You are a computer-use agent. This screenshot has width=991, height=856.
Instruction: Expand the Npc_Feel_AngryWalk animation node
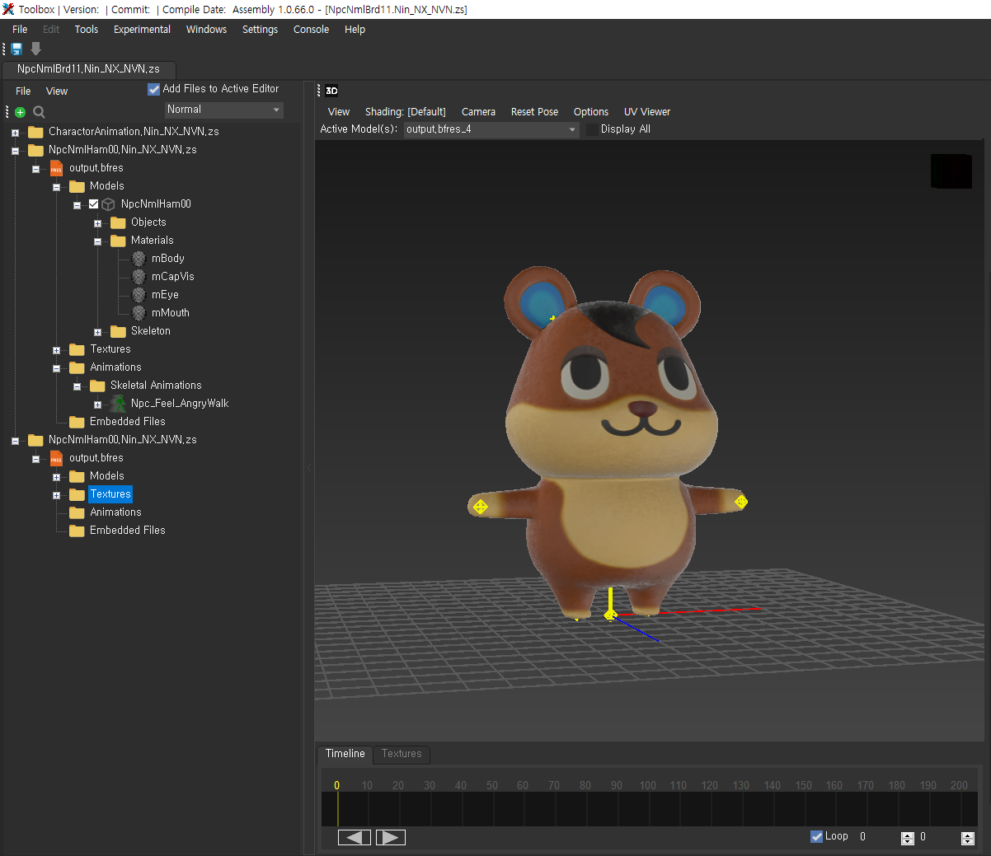click(x=97, y=405)
